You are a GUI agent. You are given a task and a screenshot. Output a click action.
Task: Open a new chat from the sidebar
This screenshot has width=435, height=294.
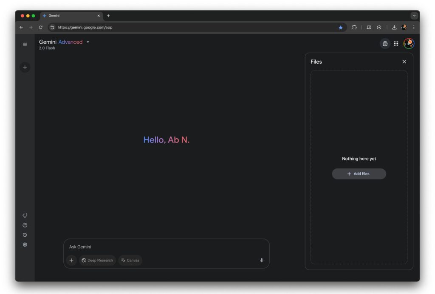click(x=25, y=67)
